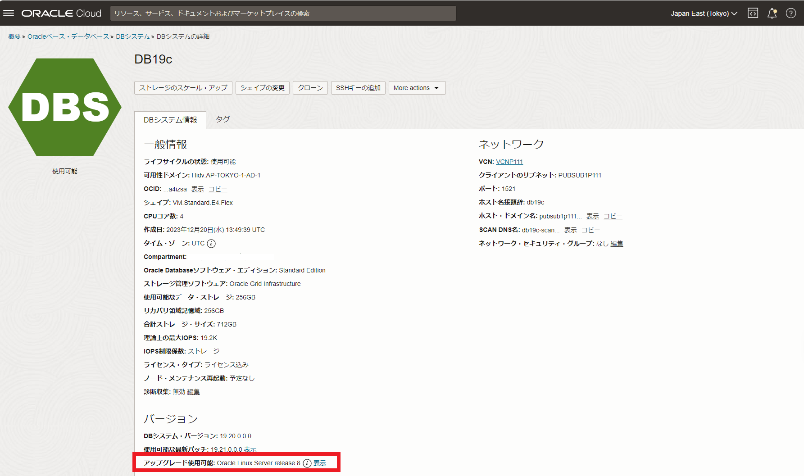Click the シェイプの変更 button
Screen dimensions: 804x476
tap(263, 88)
